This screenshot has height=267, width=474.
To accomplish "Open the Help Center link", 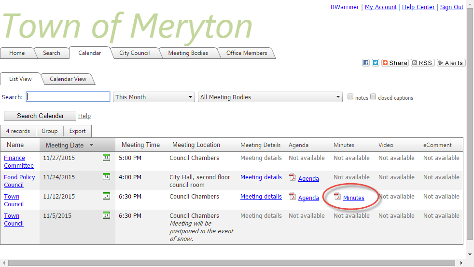I will click(x=418, y=7).
